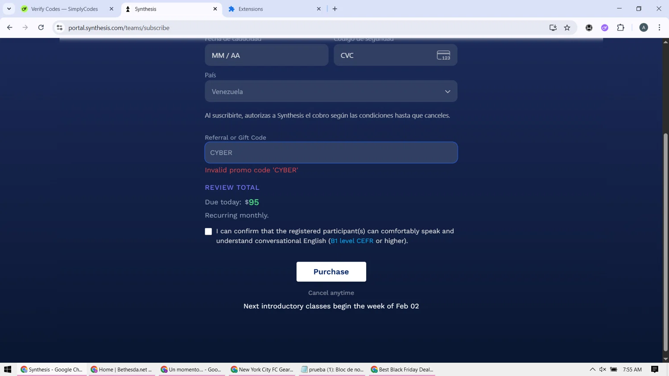The height and width of the screenshot is (376, 669).
Task: Switch to Home | Bethesda.net taskbar item
Action: (122, 369)
